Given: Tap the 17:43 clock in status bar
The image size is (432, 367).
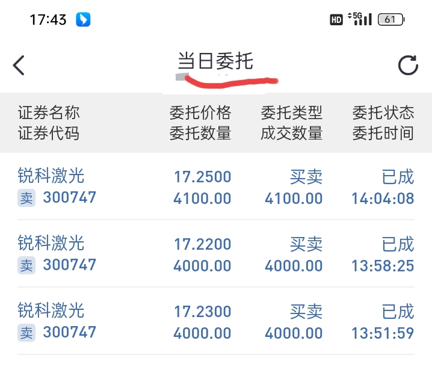Looking at the screenshot, I should tap(48, 20).
